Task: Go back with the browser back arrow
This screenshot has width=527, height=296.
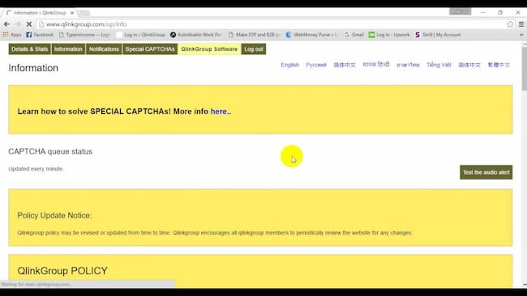Action: click(x=6, y=24)
